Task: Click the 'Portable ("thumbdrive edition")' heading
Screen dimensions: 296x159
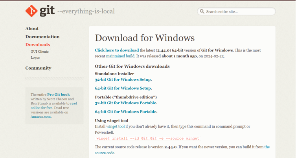Action: coord(126,97)
